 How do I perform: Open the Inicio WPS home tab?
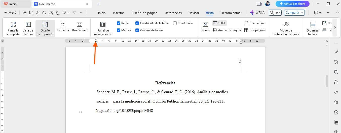point(15,4)
